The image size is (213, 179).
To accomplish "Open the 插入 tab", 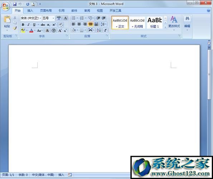I will tap(30, 10).
